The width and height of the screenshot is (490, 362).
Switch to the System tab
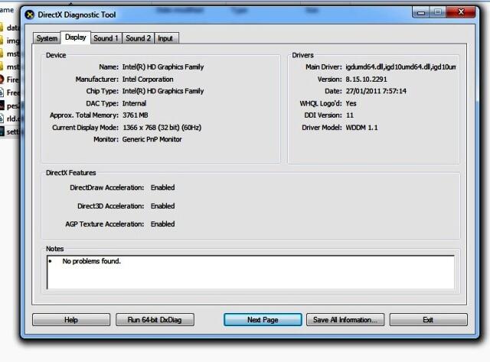tap(47, 38)
